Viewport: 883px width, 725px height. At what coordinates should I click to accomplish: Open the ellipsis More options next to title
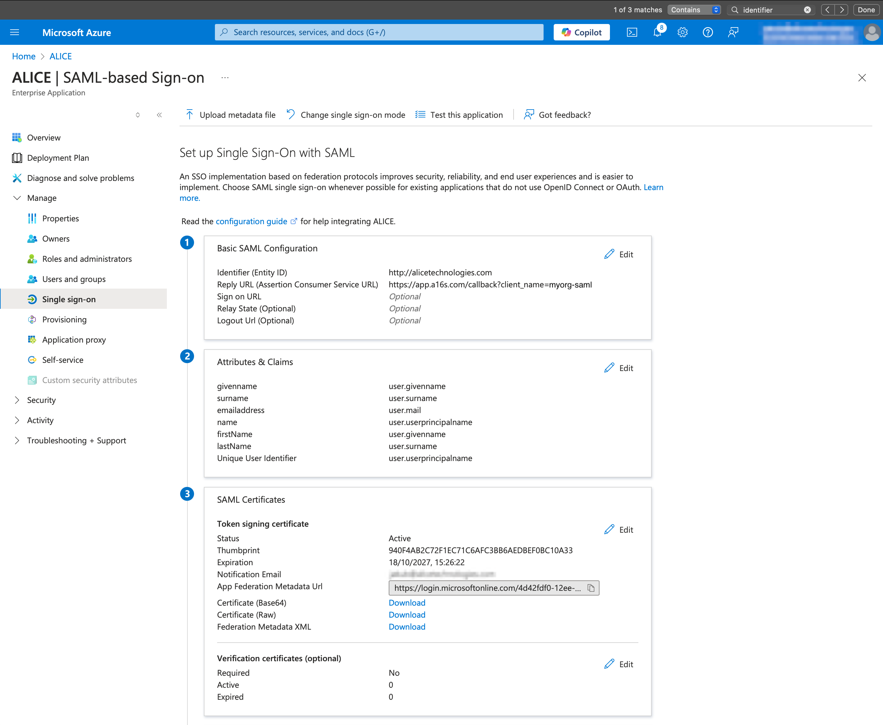pos(225,78)
